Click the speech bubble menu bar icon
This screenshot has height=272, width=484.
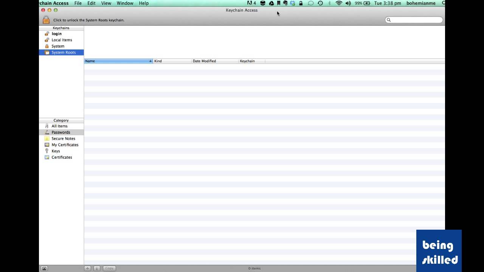(x=310, y=3)
